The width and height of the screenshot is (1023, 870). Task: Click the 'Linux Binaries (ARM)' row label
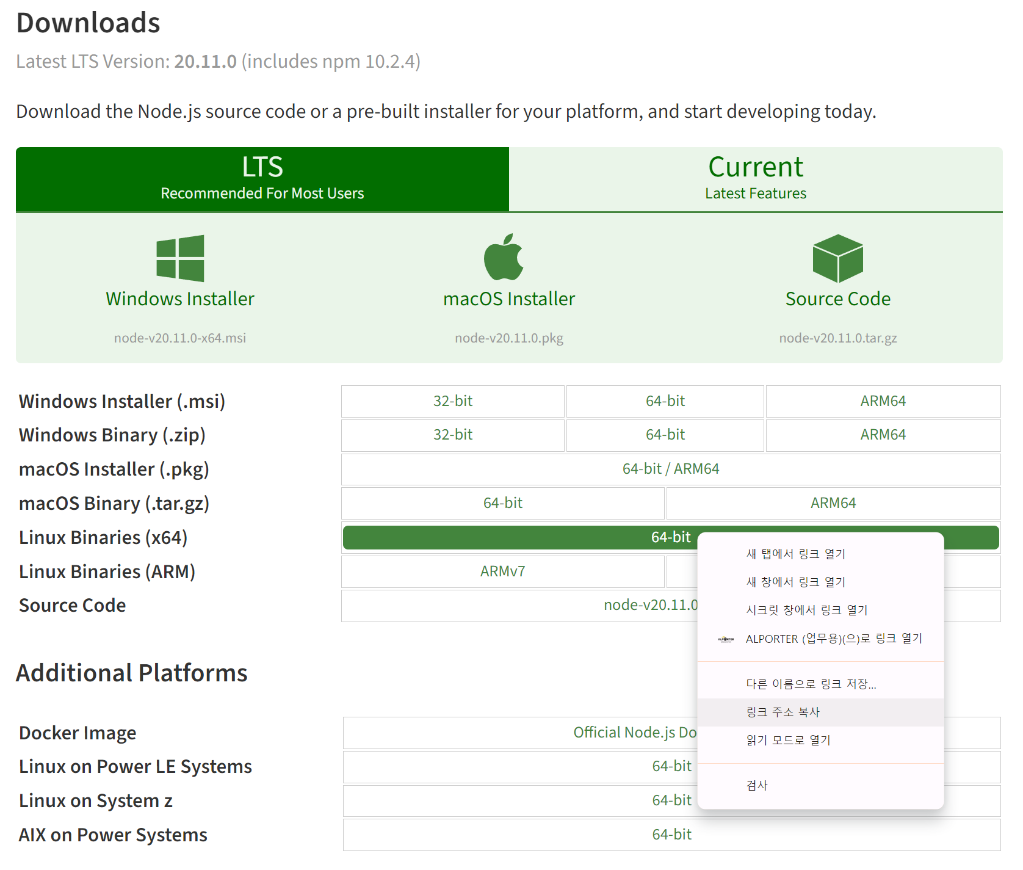[x=107, y=571]
